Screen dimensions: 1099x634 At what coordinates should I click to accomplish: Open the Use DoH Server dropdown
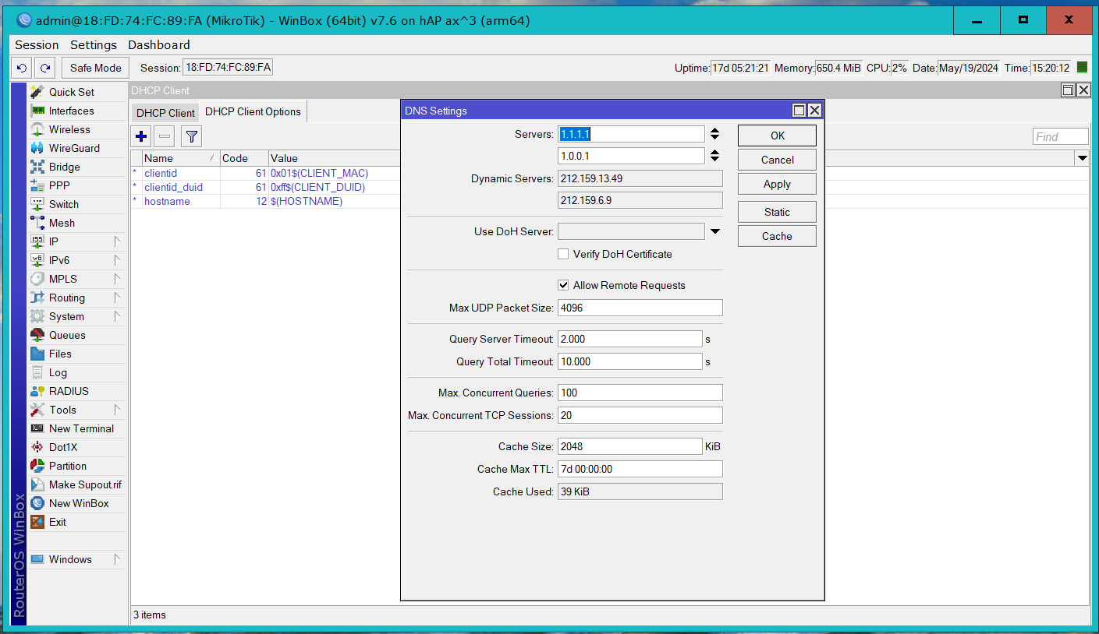[715, 231]
